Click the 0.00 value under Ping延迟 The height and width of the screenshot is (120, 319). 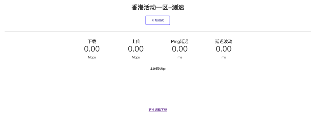click(x=180, y=49)
